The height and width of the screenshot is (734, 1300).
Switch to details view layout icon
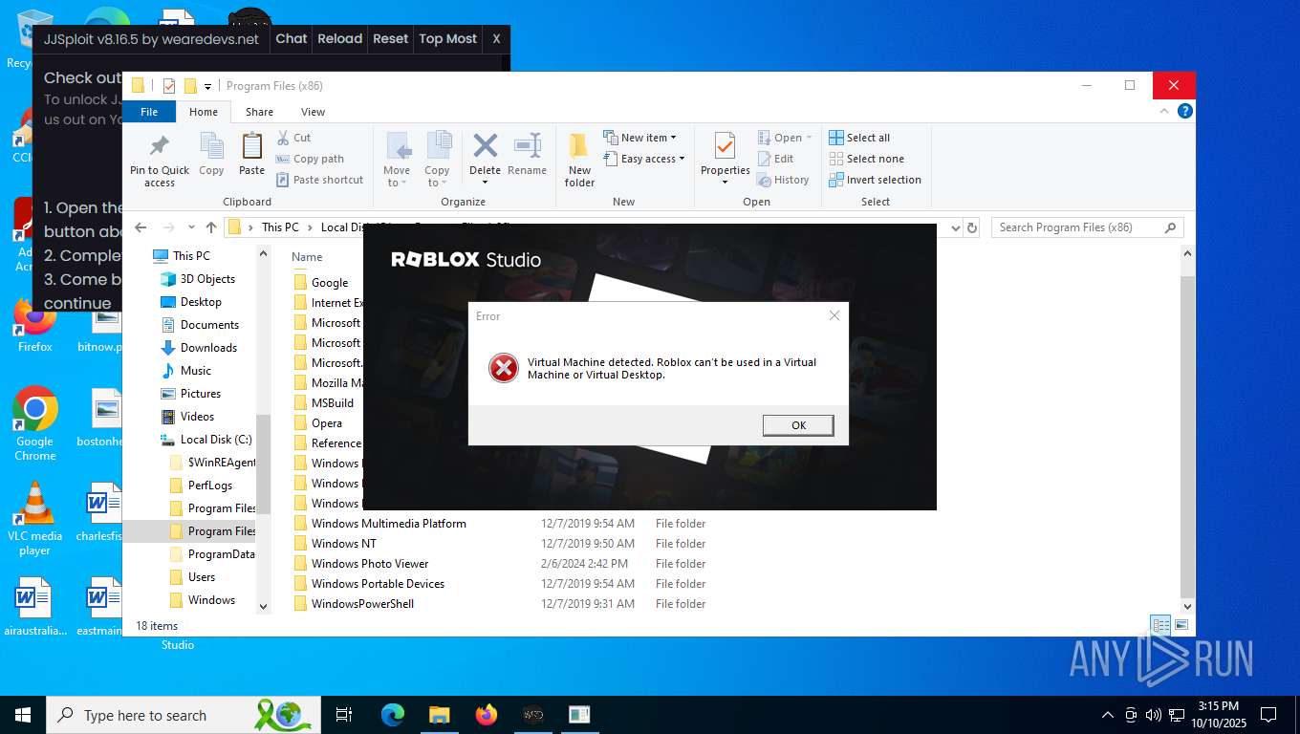(1160, 626)
